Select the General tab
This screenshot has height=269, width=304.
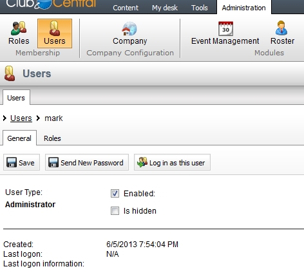tap(19, 138)
